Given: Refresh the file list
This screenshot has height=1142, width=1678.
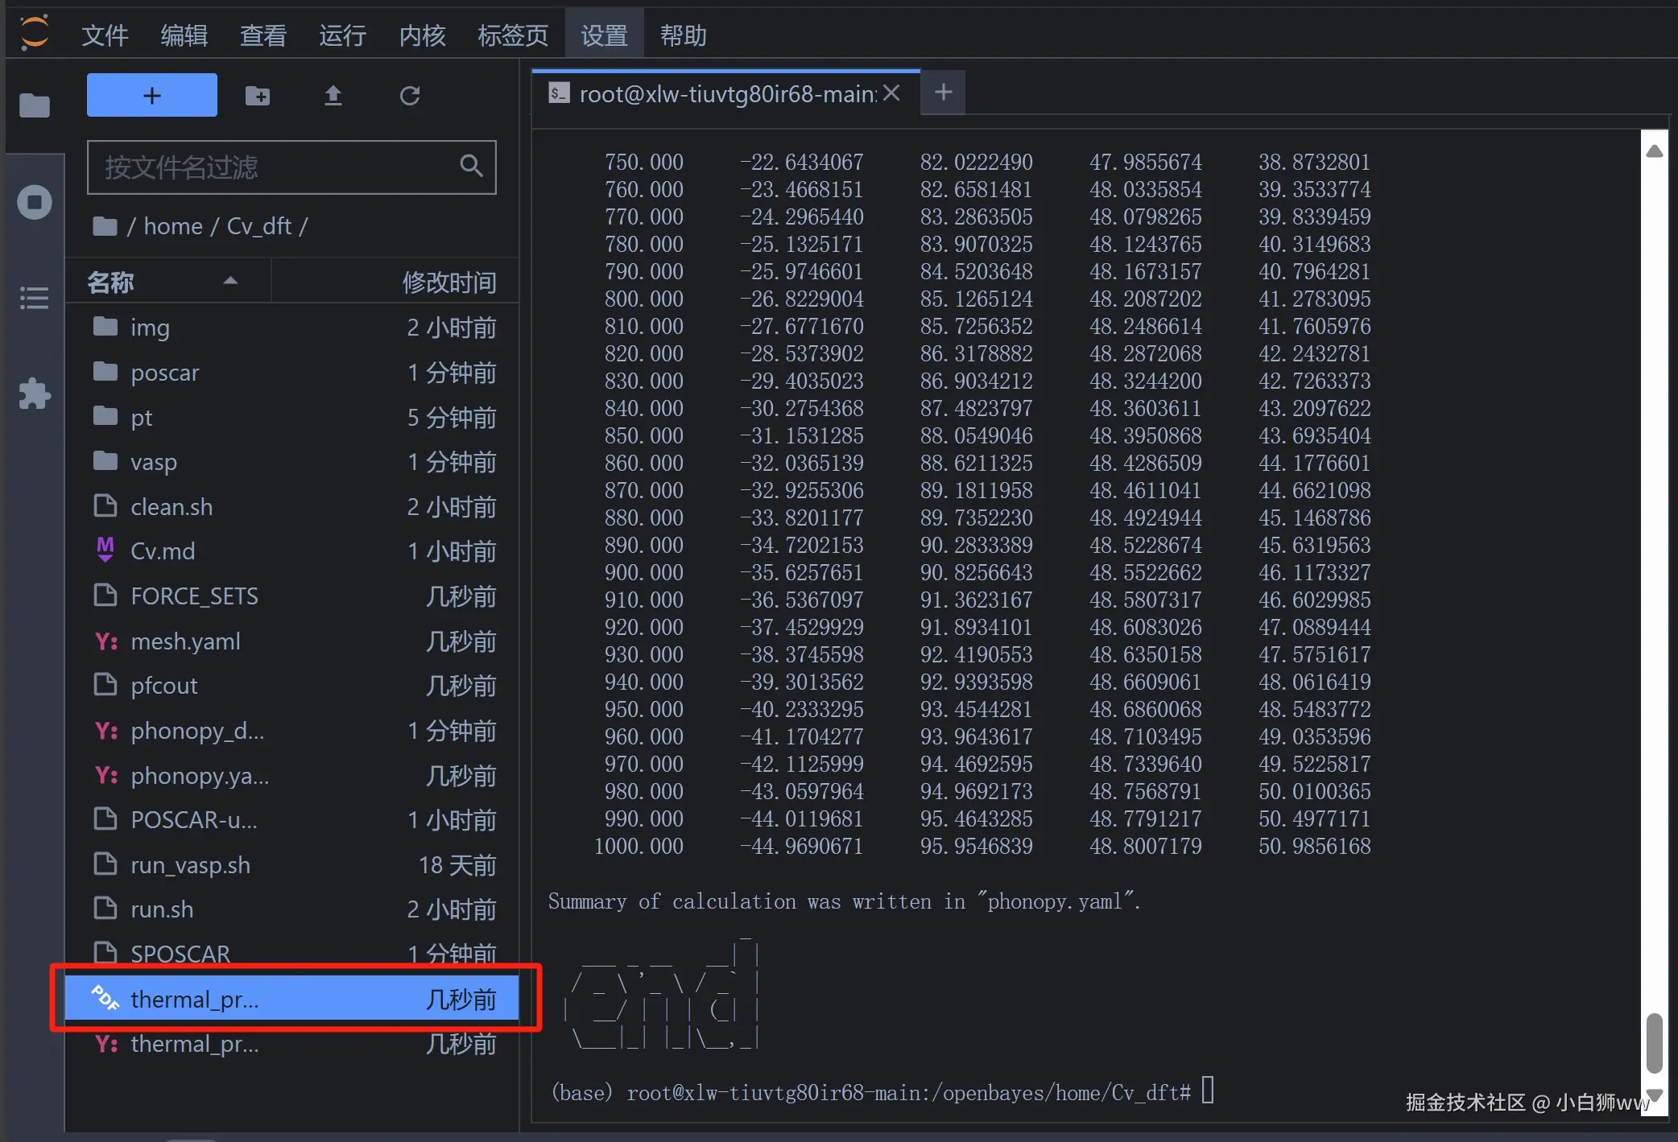Looking at the screenshot, I should 410,96.
